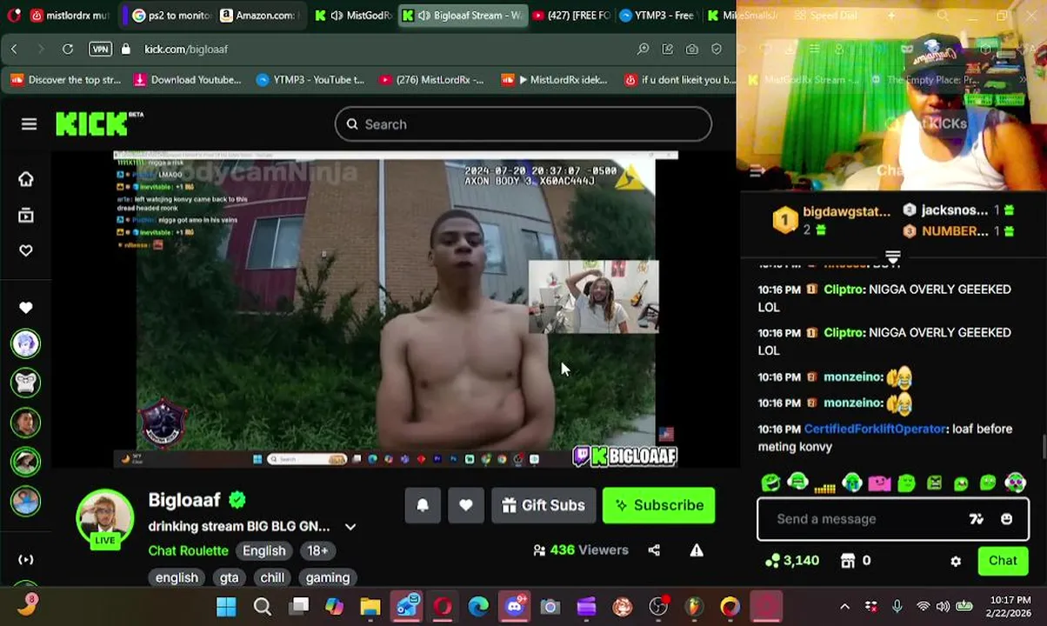Open the Home icon in Kick sidebar
1047x626 pixels.
(x=26, y=179)
